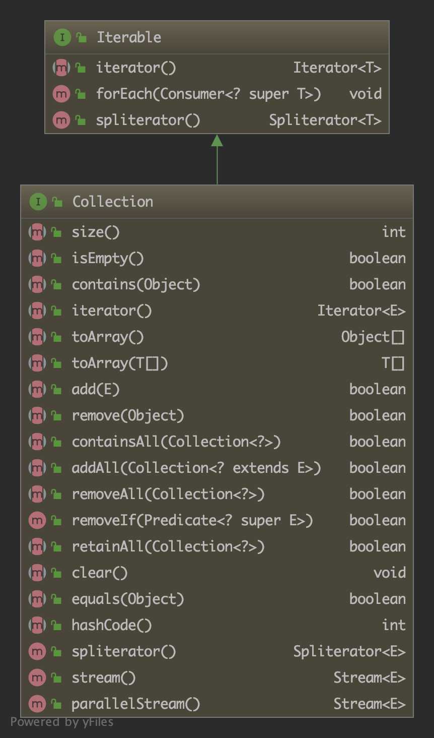The image size is (434, 738).
Task: Click the public lock icon beside addAll
Action: (x=56, y=468)
